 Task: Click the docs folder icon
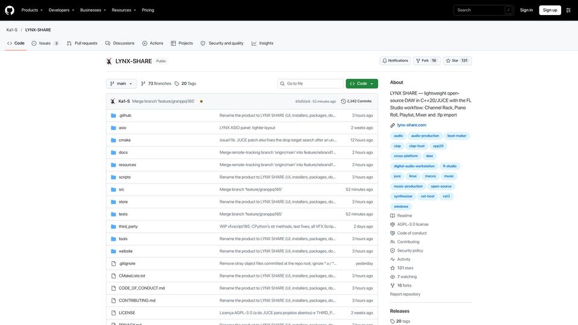coord(114,152)
